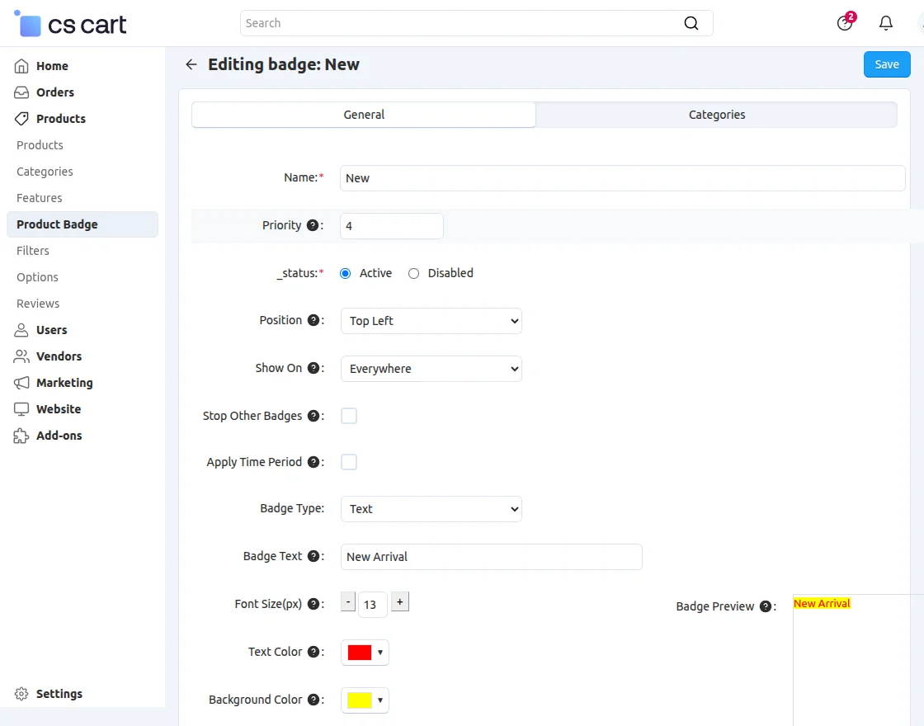
Task: Click the Badge Preview help icon
Action: pos(765,606)
